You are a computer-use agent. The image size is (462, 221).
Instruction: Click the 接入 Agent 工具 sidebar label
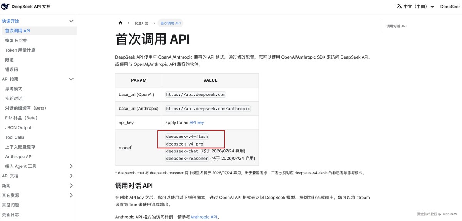click(21, 166)
